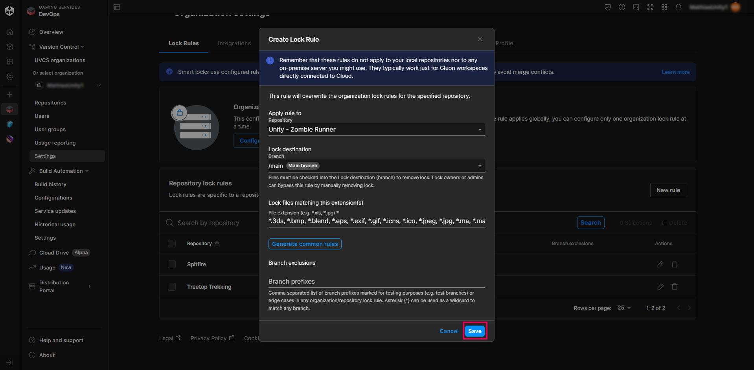Toggle the select-all repositories checkbox
Viewport: 754px width, 370px height.
tap(172, 244)
